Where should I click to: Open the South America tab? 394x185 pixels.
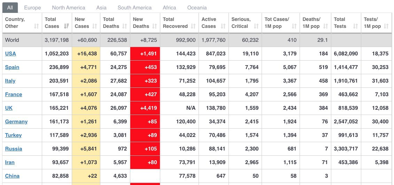134,8
